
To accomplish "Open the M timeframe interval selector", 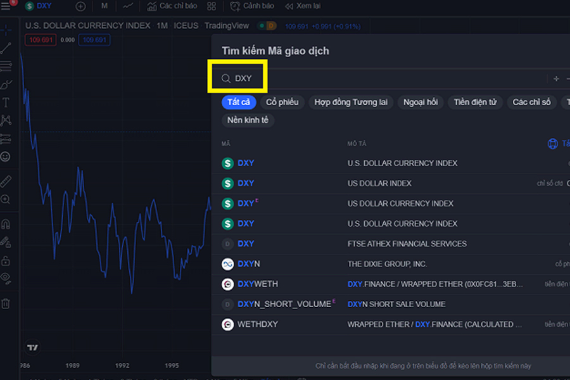I will tap(104, 6).
